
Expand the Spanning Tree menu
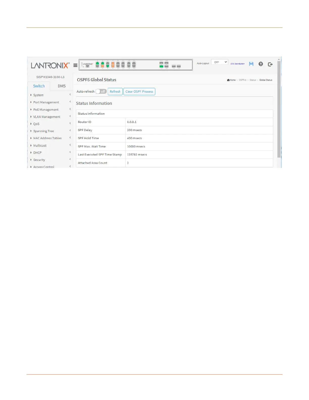coord(50,131)
